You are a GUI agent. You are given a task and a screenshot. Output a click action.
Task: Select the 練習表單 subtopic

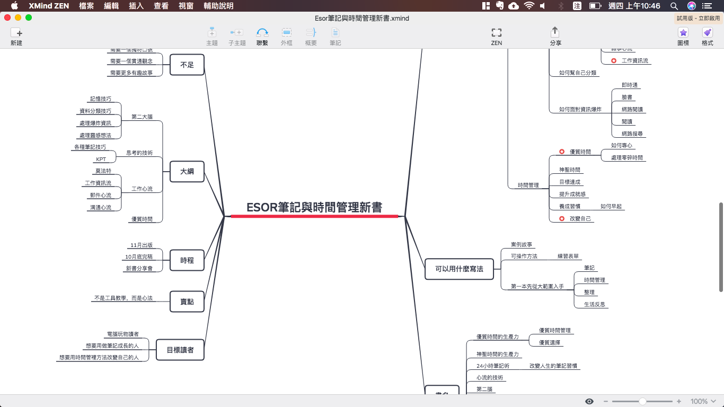(568, 256)
